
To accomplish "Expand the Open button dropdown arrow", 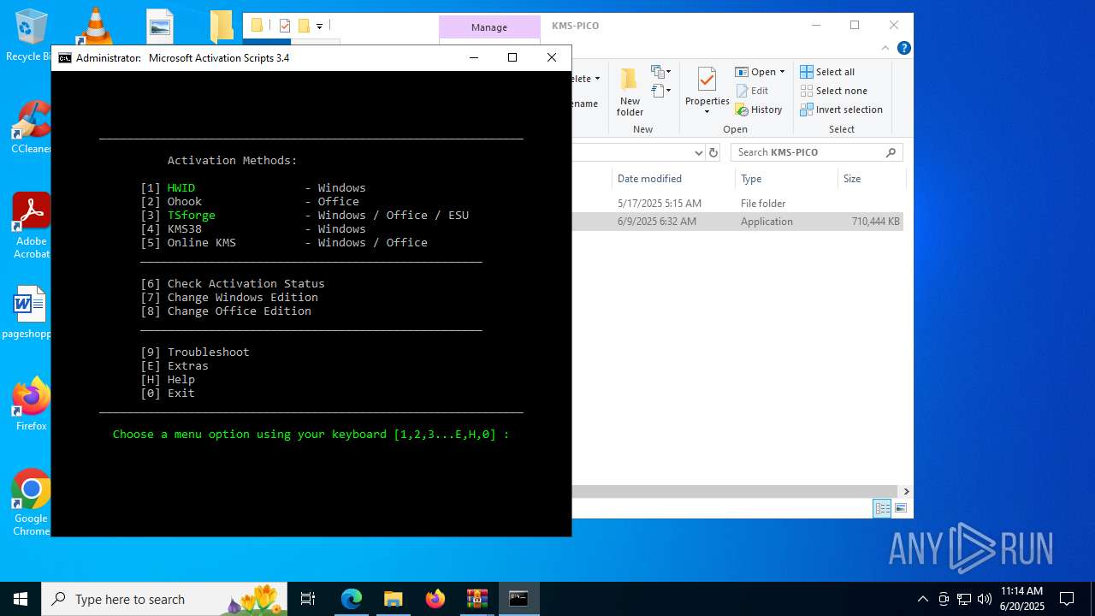I will click(x=782, y=72).
